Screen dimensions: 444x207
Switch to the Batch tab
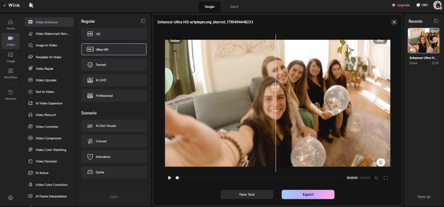tap(234, 7)
